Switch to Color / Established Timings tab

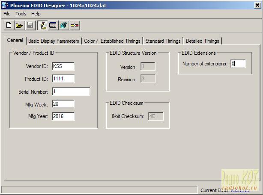112,41
